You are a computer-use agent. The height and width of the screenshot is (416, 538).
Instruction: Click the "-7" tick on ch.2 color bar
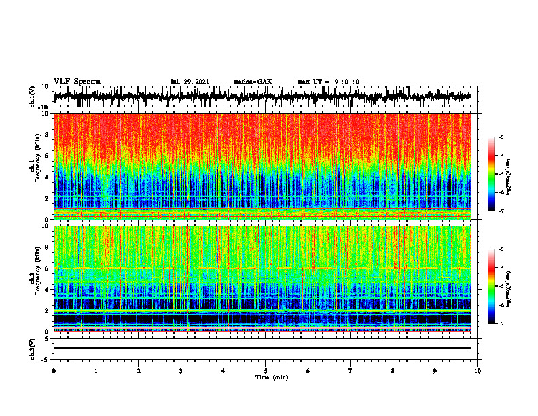(x=501, y=324)
